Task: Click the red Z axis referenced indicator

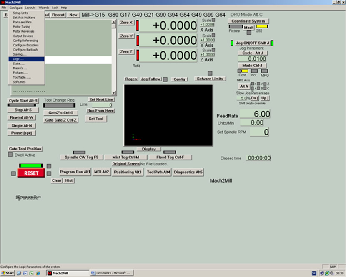Action: [x=137, y=55]
